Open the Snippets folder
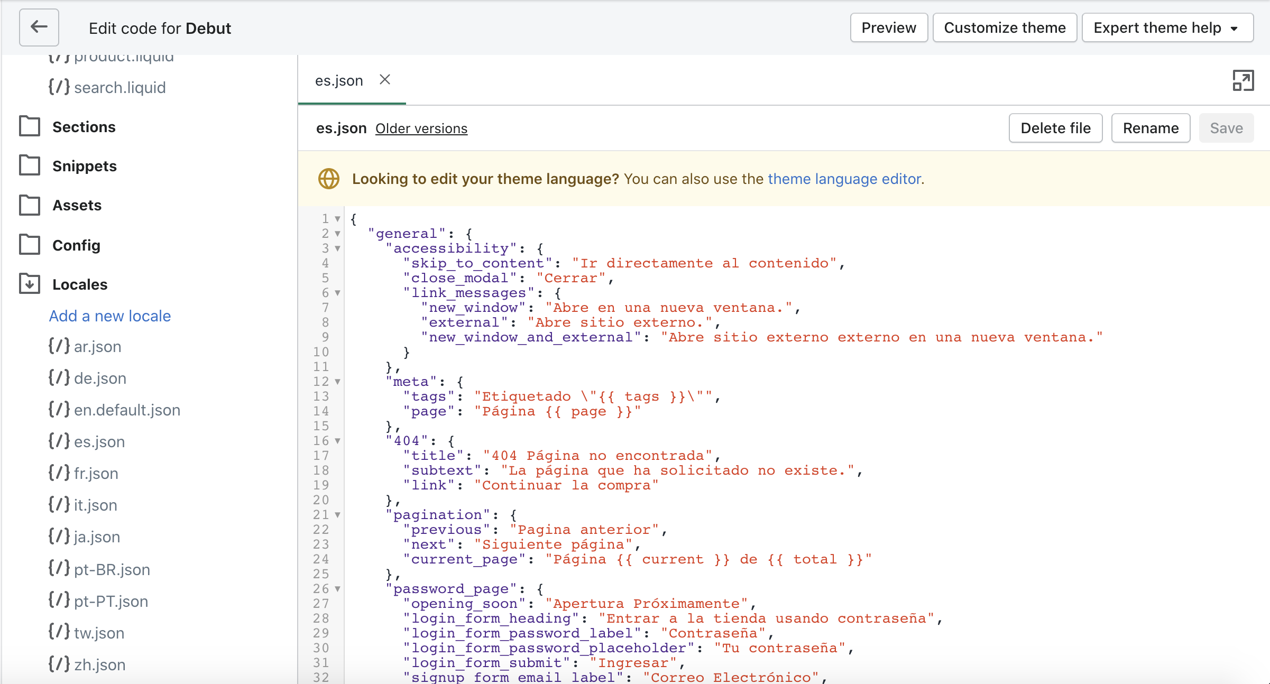Image resolution: width=1270 pixels, height=684 pixels. [85, 166]
